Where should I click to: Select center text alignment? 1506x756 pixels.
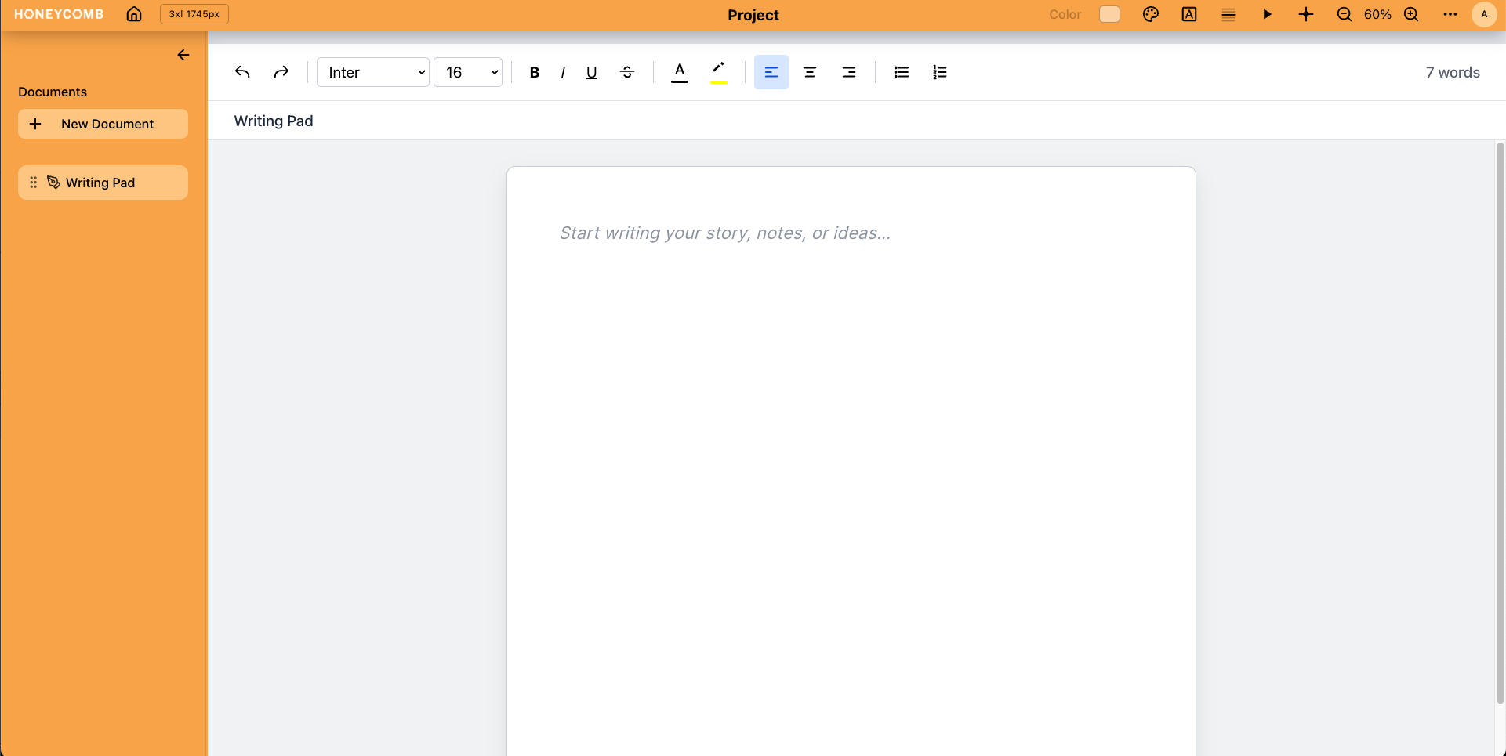coord(810,72)
